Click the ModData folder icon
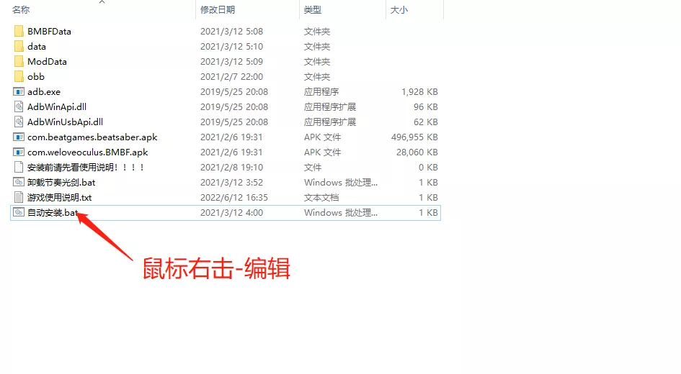 [19, 62]
